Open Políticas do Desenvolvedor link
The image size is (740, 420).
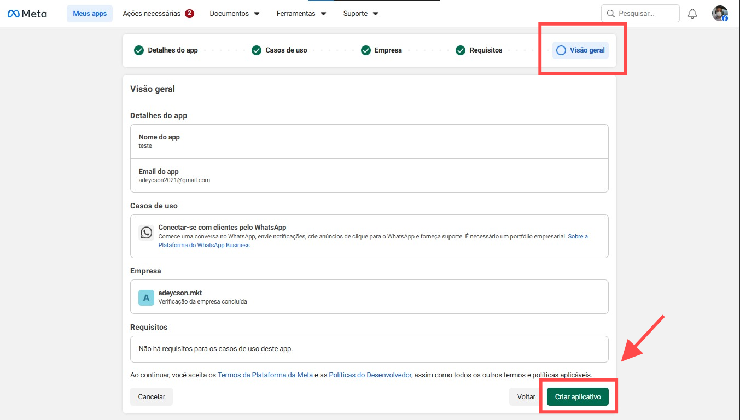click(x=370, y=375)
